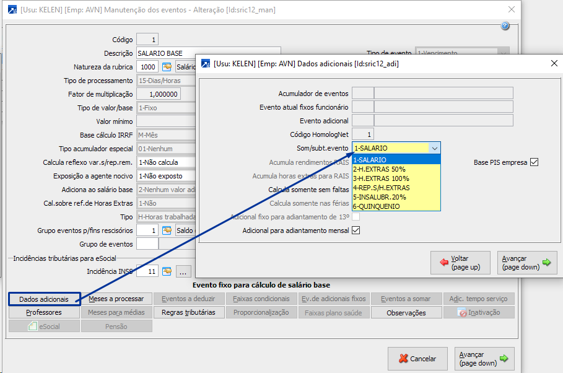
Task: Close the Dados adicionais dialog
Action: [x=554, y=64]
